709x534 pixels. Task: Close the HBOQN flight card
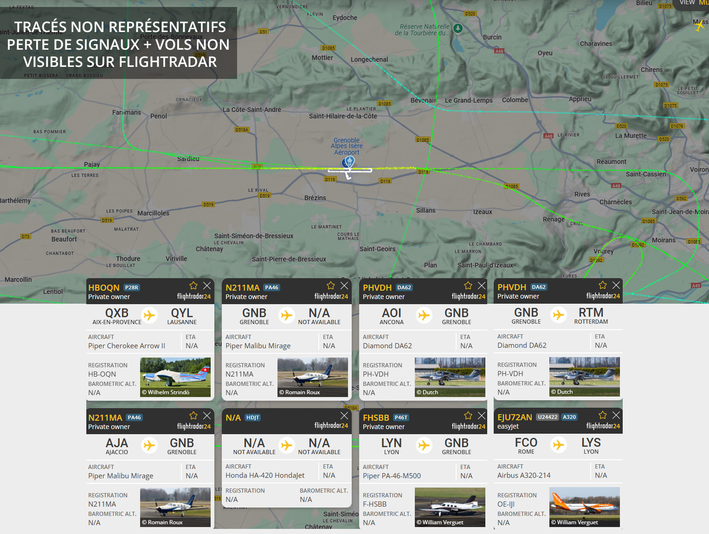[207, 286]
